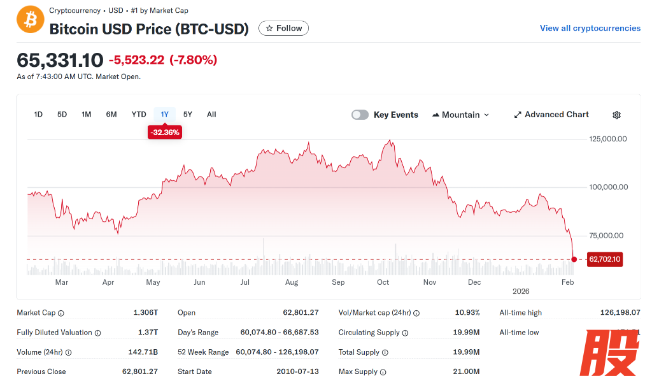Click info icon beside Market Cap

(61, 313)
